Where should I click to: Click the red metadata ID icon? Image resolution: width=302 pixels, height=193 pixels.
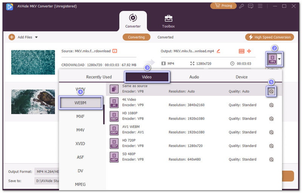(x=241, y=51)
